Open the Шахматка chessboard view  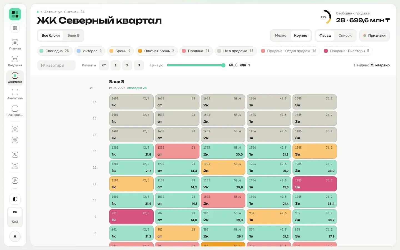[15, 78]
